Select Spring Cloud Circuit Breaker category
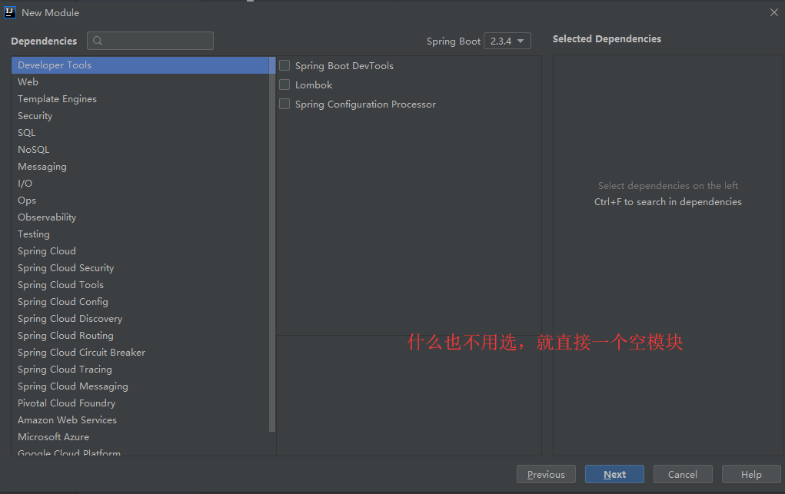 pos(140,353)
